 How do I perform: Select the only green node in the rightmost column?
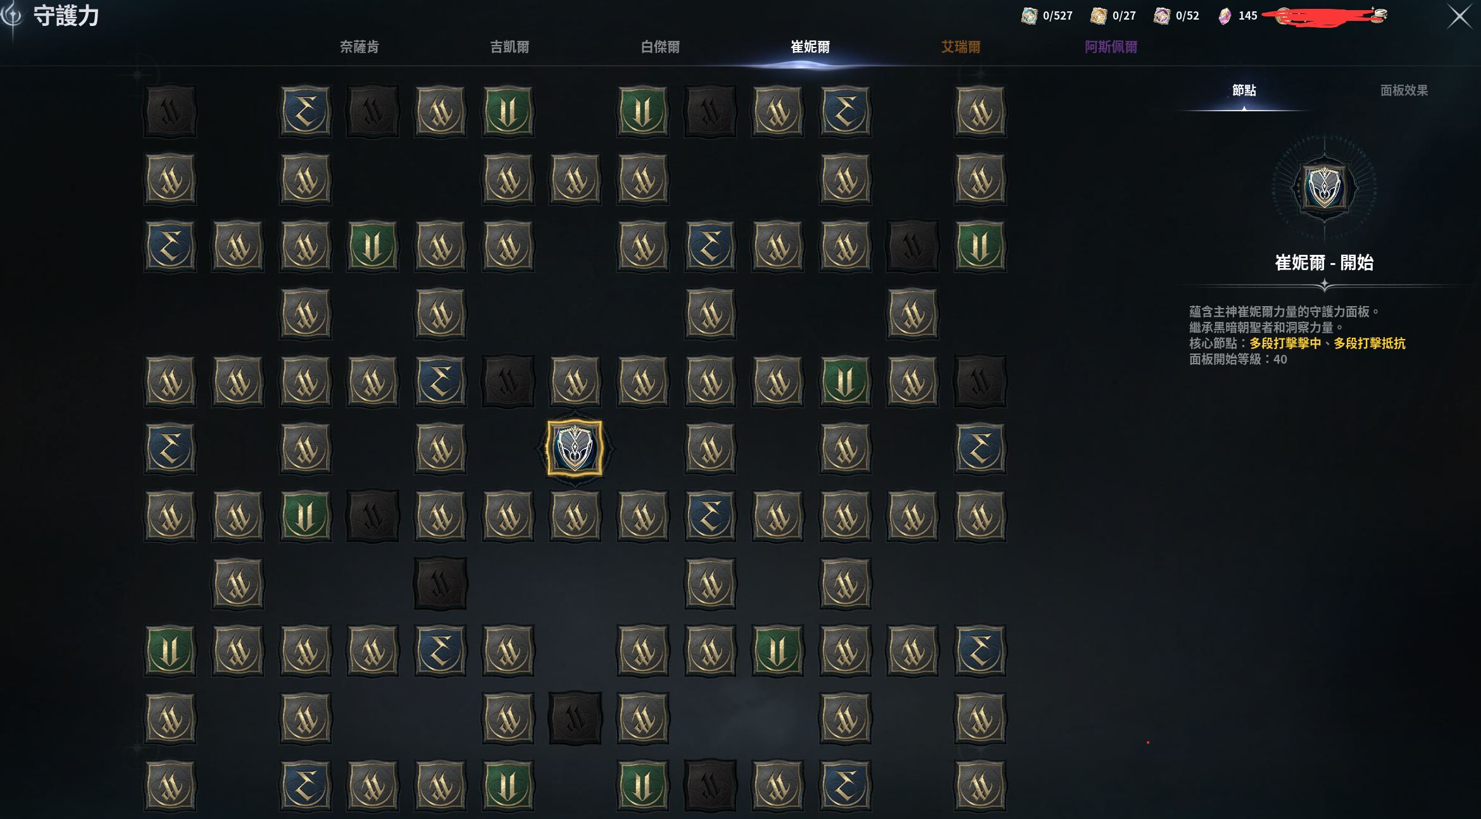[980, 247]
